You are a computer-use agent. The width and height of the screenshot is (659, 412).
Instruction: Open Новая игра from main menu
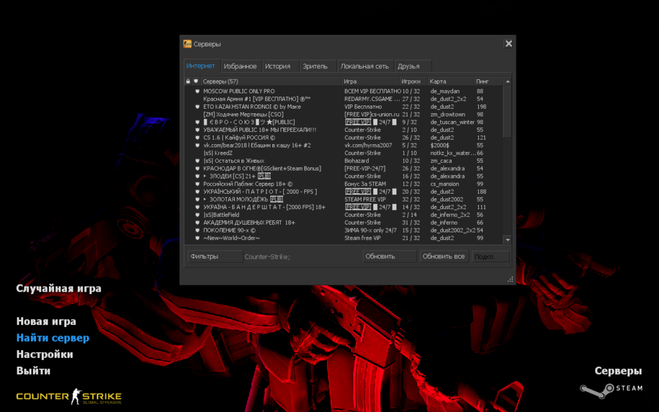[x=46, y=321]
